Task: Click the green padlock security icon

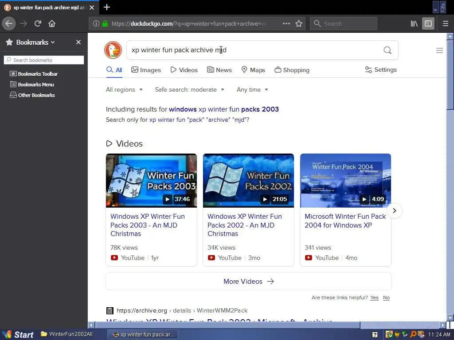Action: point(105,23)
